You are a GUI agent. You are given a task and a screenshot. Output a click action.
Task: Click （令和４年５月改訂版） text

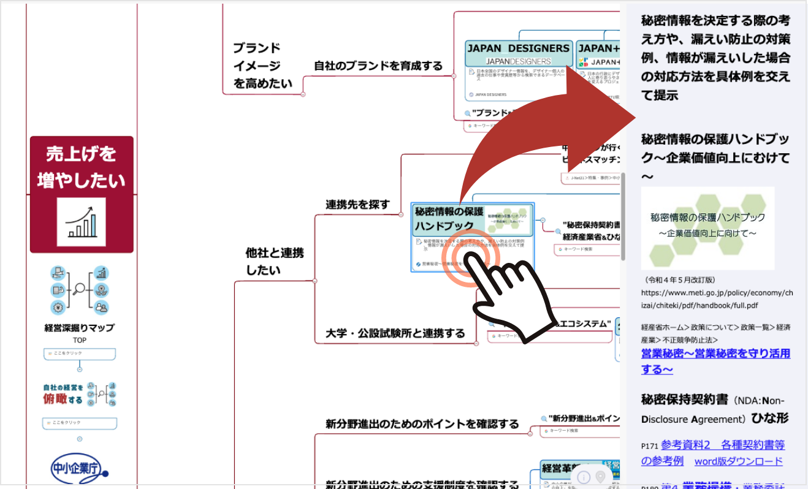(x=679, y=280)
